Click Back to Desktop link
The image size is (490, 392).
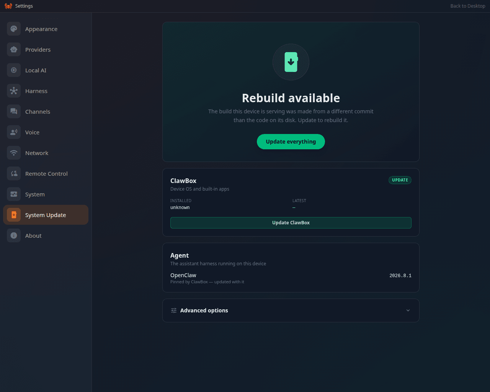coord(468,6)
